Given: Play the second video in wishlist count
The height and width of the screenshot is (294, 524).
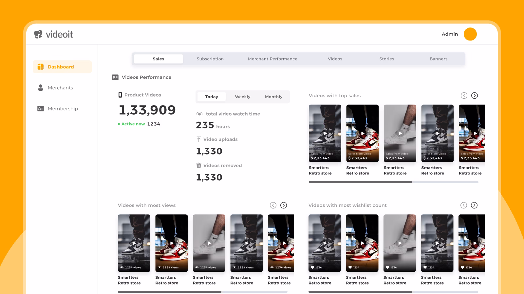Looking at the screenshot, I should point(362,243).
